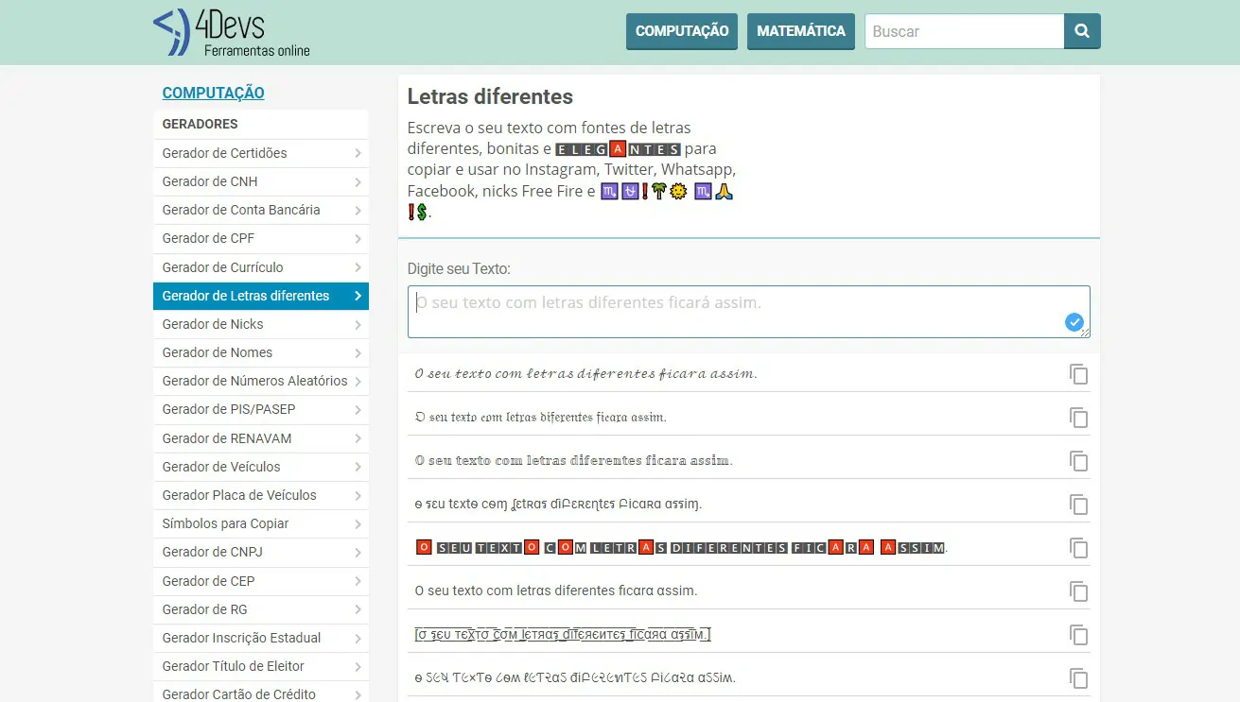Select the red boxed letters result text
Image resolution: width=1240 pixels, height=702 pixels.
point(681,547)
